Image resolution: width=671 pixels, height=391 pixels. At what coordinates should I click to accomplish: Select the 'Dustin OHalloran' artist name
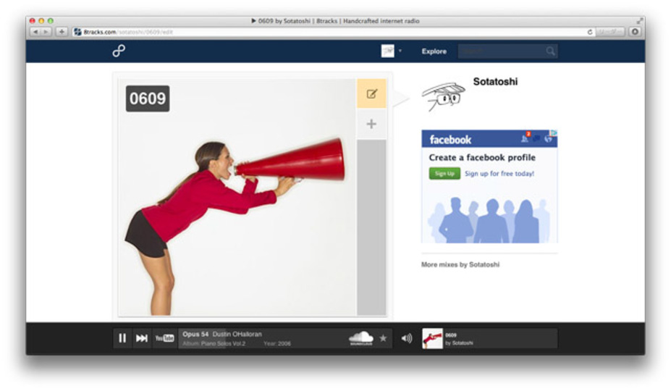[x=237, y=334]
